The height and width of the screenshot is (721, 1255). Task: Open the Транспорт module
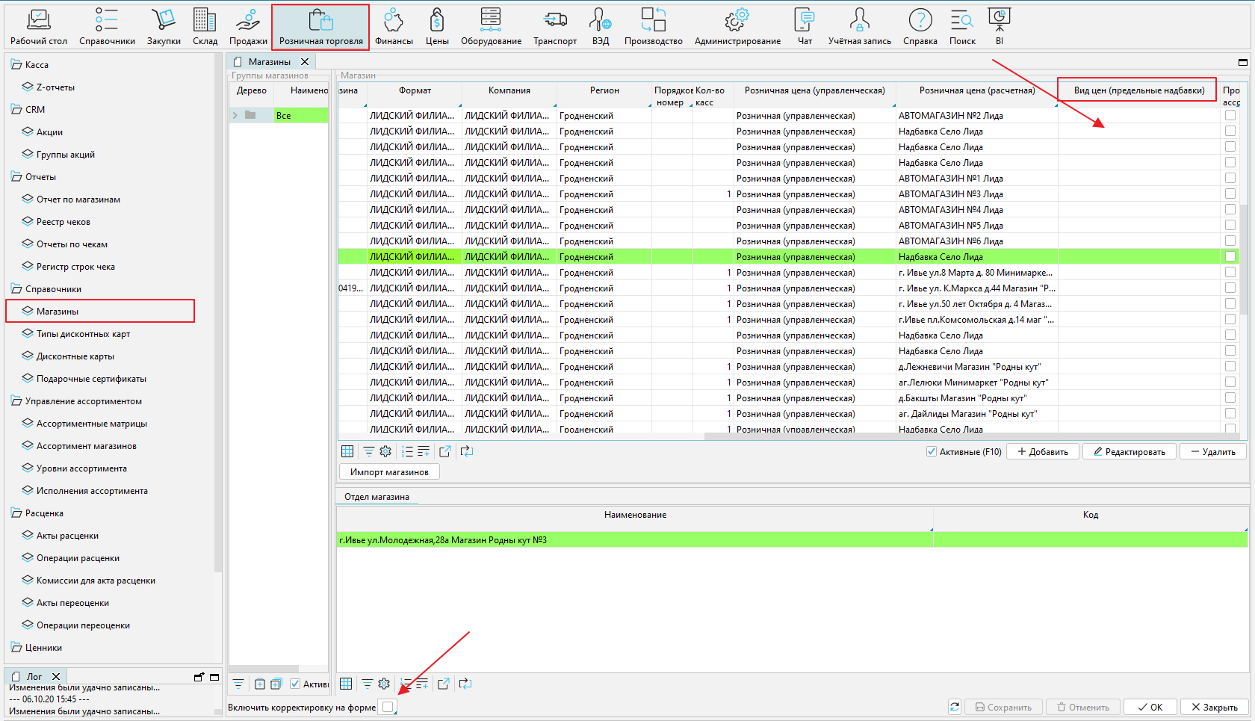554,27
